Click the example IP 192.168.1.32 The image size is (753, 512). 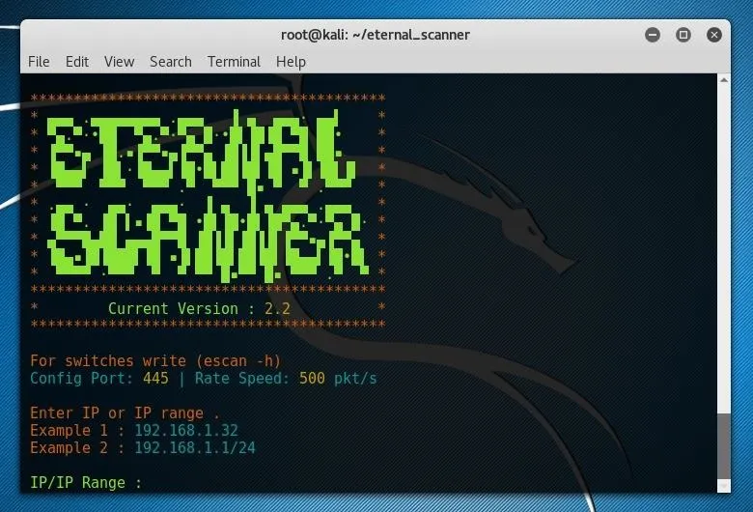click(186, 430)
